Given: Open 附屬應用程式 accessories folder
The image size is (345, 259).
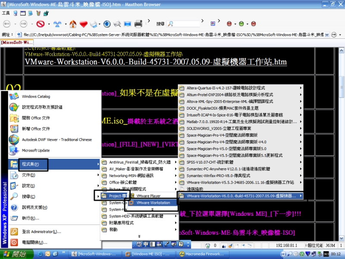Looking at the screenshot, I should (x=139, y=223).
